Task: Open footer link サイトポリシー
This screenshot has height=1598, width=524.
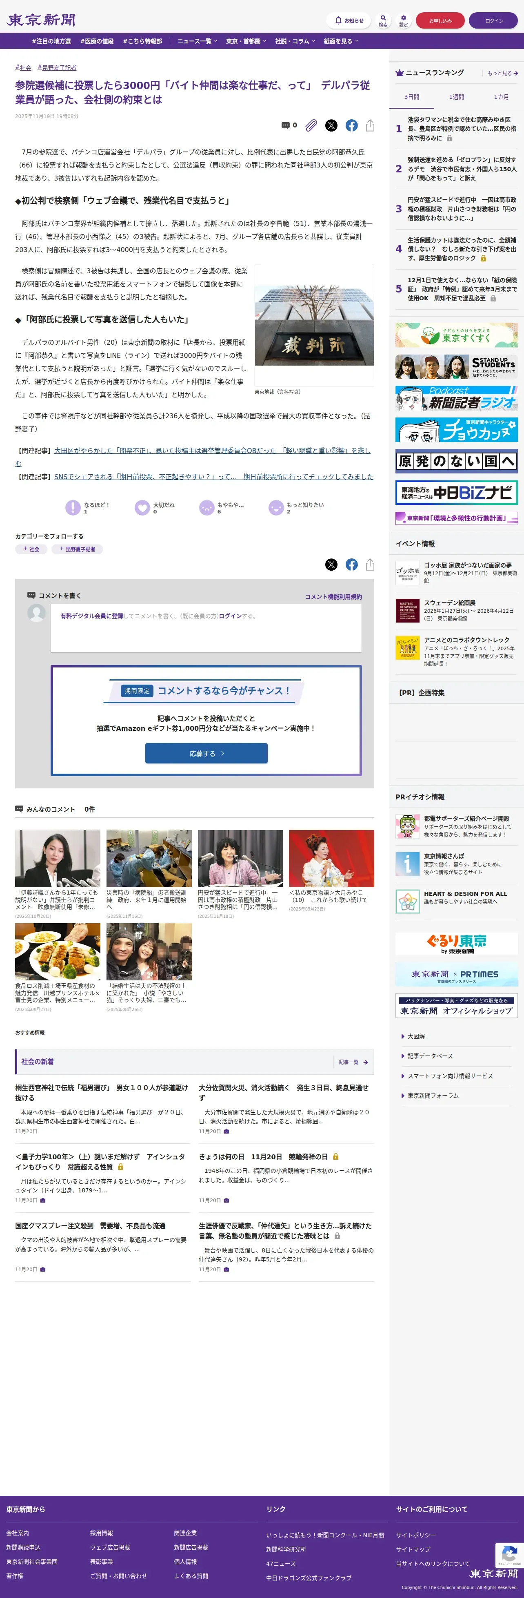Action: tap(416, 1535)
